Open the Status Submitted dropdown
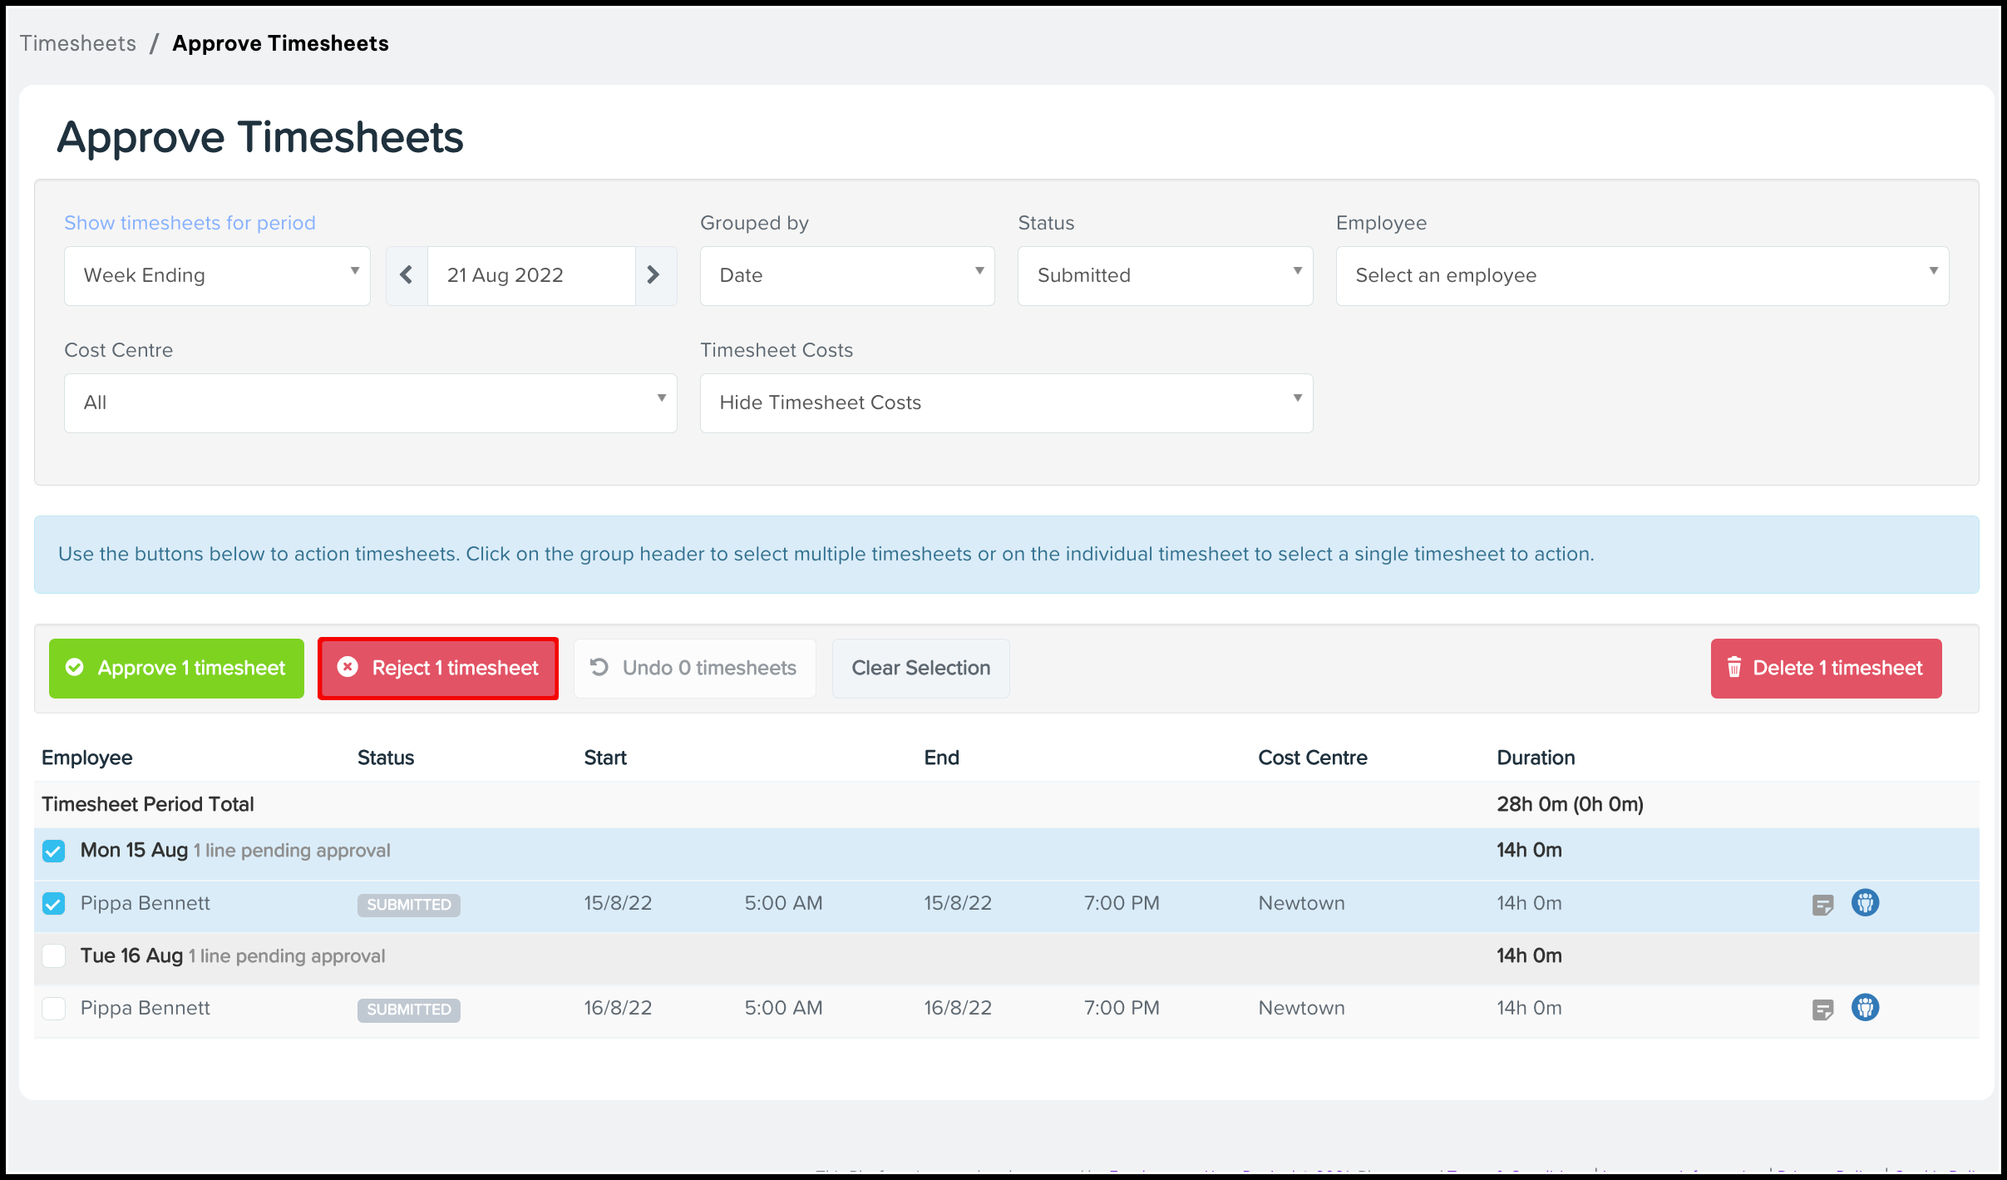Viewport: 2007px width, 1180px height. pos(1164,276)
